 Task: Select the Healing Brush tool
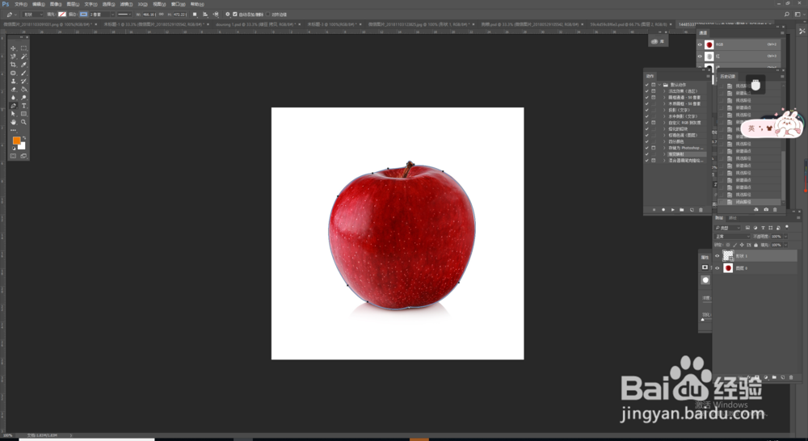coord(14,73)
